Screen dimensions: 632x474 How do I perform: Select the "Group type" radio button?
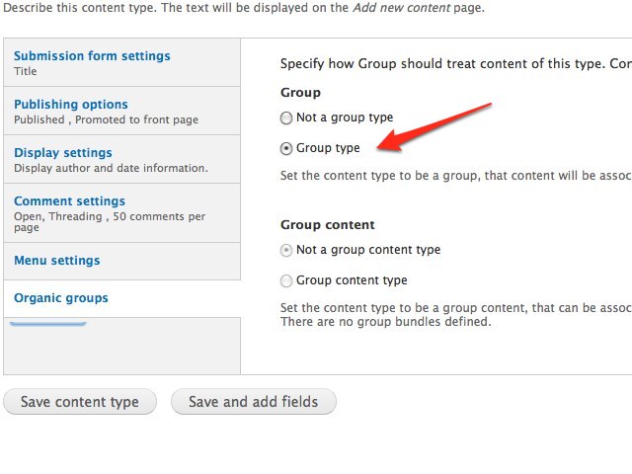[x=286, y=149]
